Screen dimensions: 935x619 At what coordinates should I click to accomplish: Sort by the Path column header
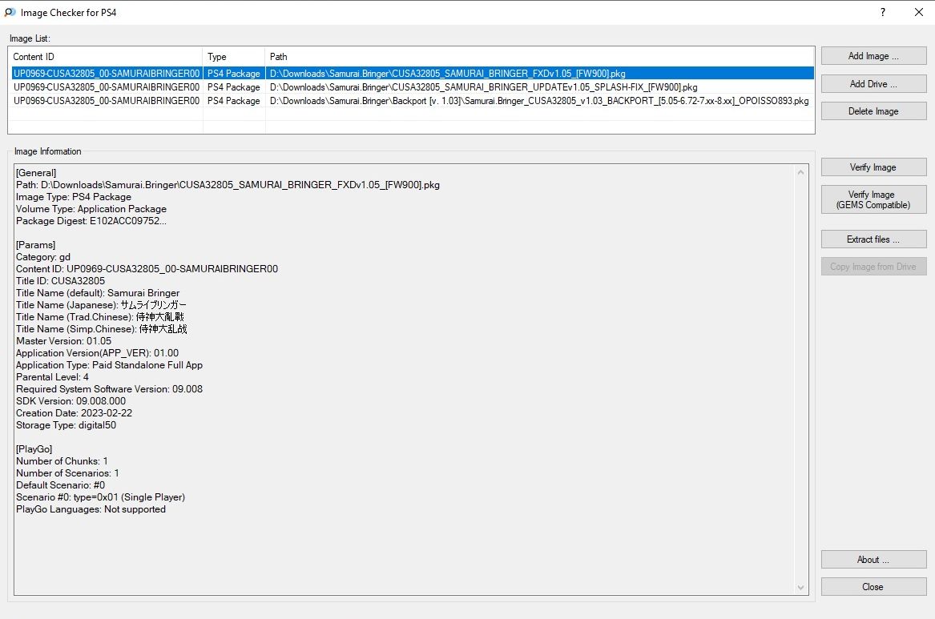(540, 57)
